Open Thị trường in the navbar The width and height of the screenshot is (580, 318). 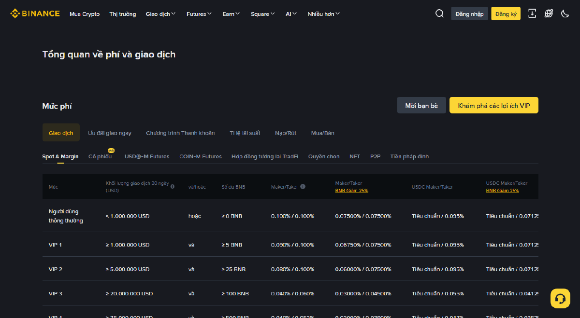(123, 14)
